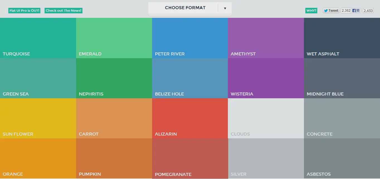Click the Flat UI Pro is OUT! link

click(x=24, y=11)
